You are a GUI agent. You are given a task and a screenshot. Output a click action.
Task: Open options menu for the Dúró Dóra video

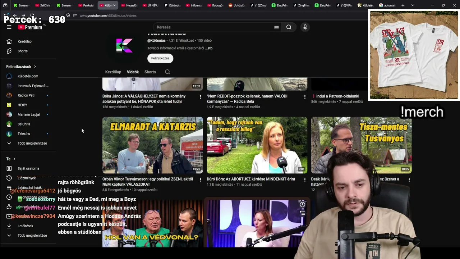(x=305, y=180)
